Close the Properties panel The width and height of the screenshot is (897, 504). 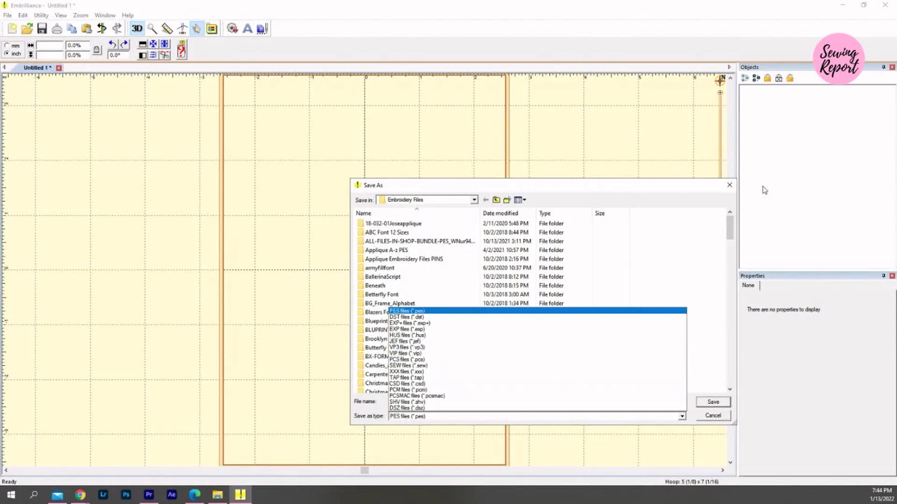tap(892, 276)
